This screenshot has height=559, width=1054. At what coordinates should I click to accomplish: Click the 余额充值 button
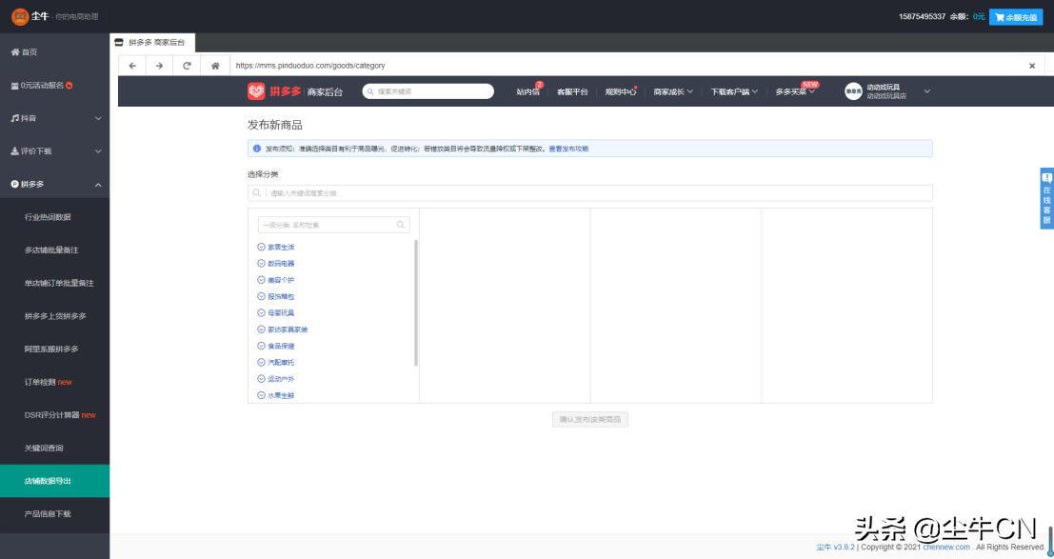(x=1016, y=17)
